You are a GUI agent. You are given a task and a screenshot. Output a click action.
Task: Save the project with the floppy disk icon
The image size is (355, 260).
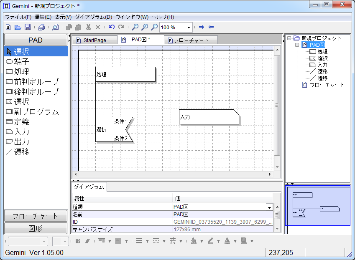pyautogui.click(x=28, y=27)
